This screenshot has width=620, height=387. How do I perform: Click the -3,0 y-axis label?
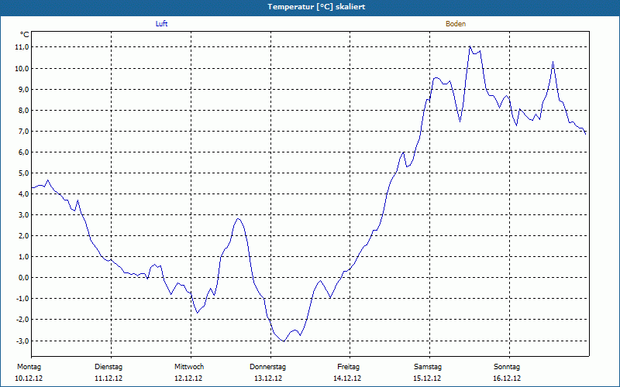(22, 341)
